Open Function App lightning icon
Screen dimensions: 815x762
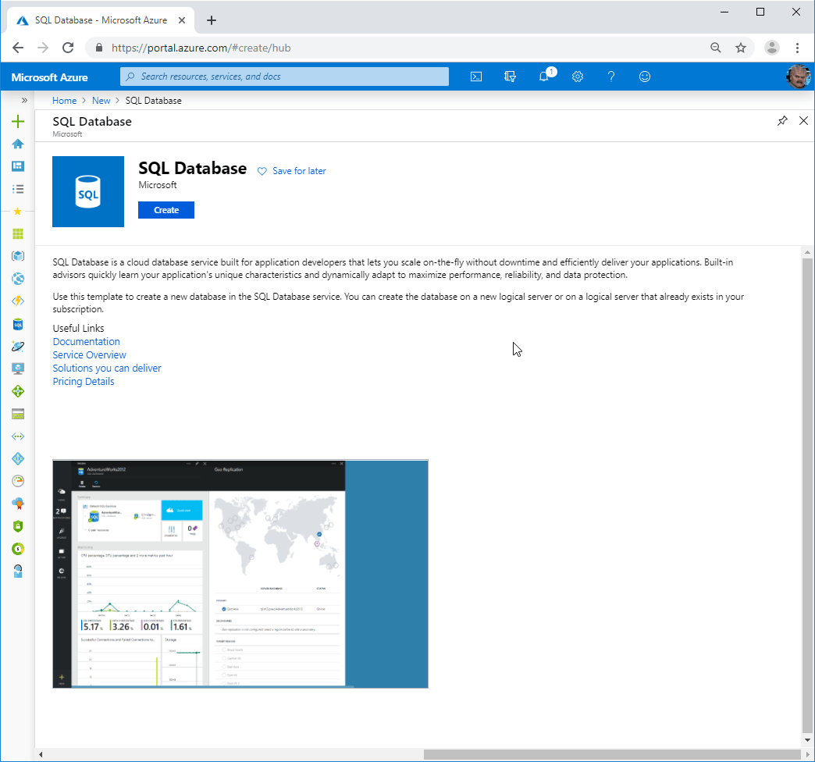tap(18, 301)
